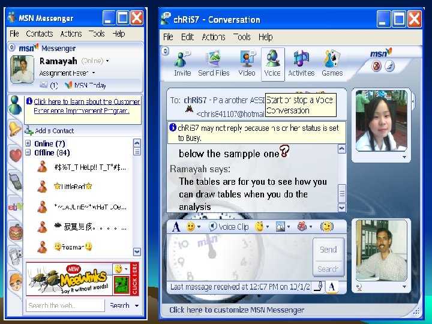Open the web Search dropdown arrow
This screenshot has width=432, height=324.
tap(137, 305)
